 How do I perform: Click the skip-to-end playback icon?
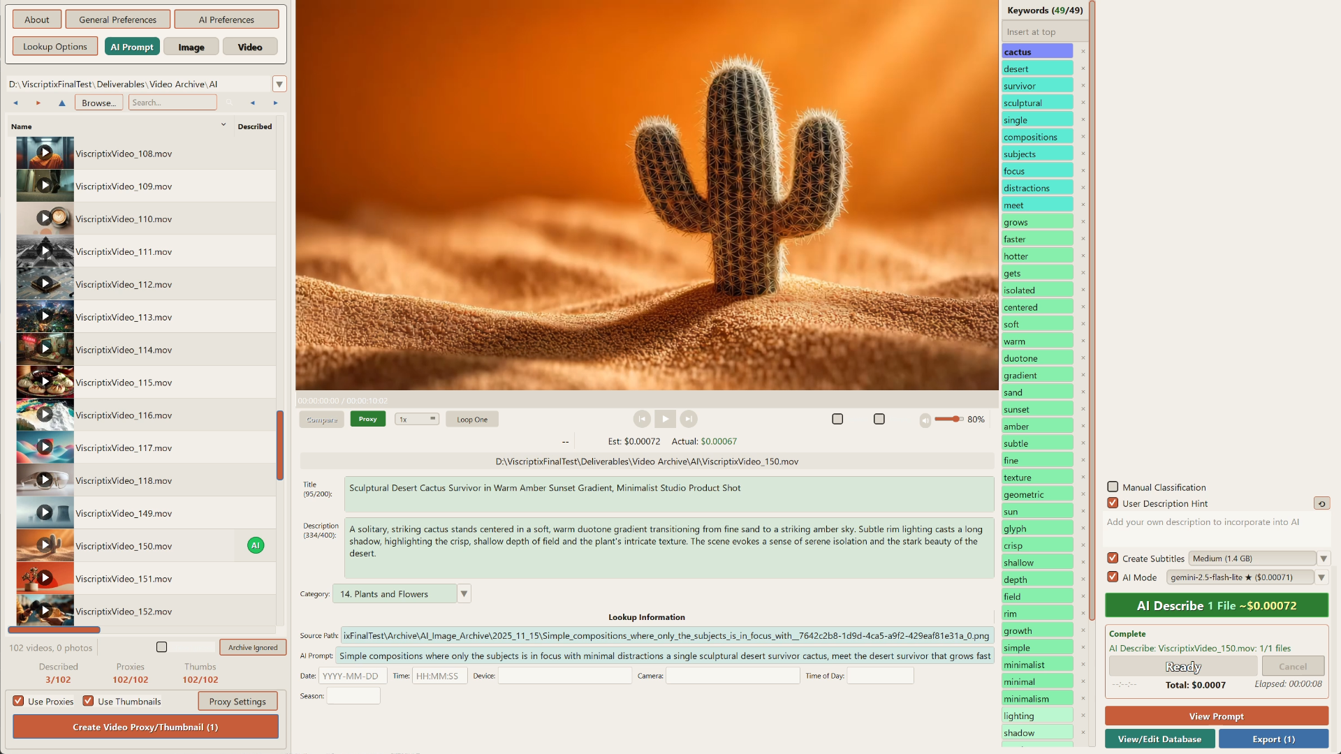688,419
